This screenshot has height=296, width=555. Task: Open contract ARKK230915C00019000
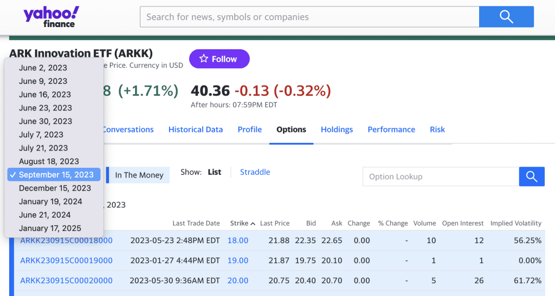66,261
